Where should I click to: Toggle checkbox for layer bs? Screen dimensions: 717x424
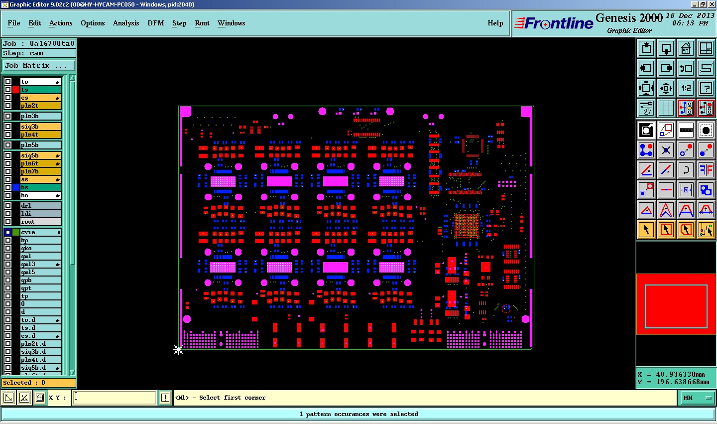coord(8,187)
